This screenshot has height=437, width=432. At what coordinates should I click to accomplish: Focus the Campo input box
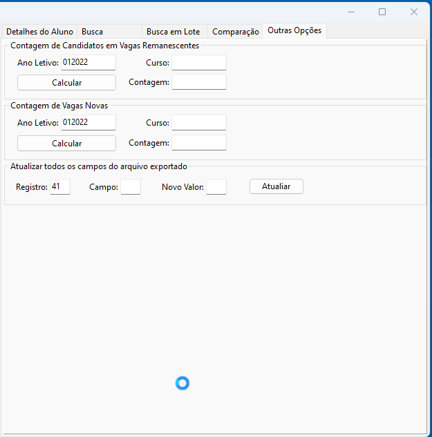point(130,187)
